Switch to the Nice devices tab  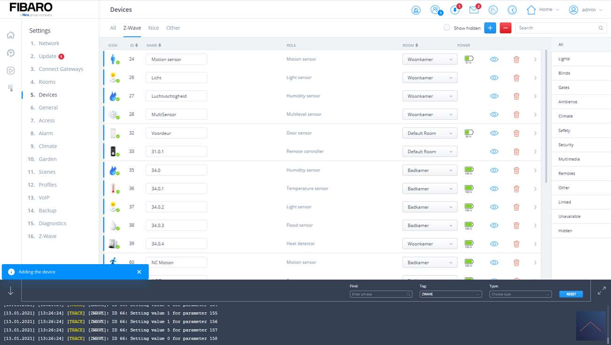[x=153, y=28]
